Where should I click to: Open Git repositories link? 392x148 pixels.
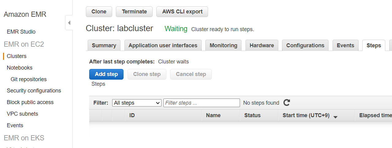(29, 79)
